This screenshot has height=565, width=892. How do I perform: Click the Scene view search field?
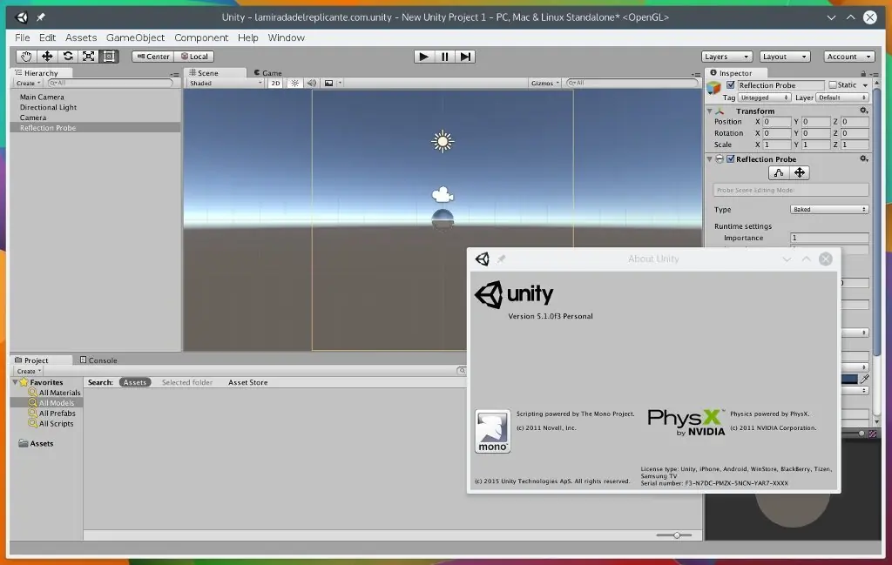[632, 83]
